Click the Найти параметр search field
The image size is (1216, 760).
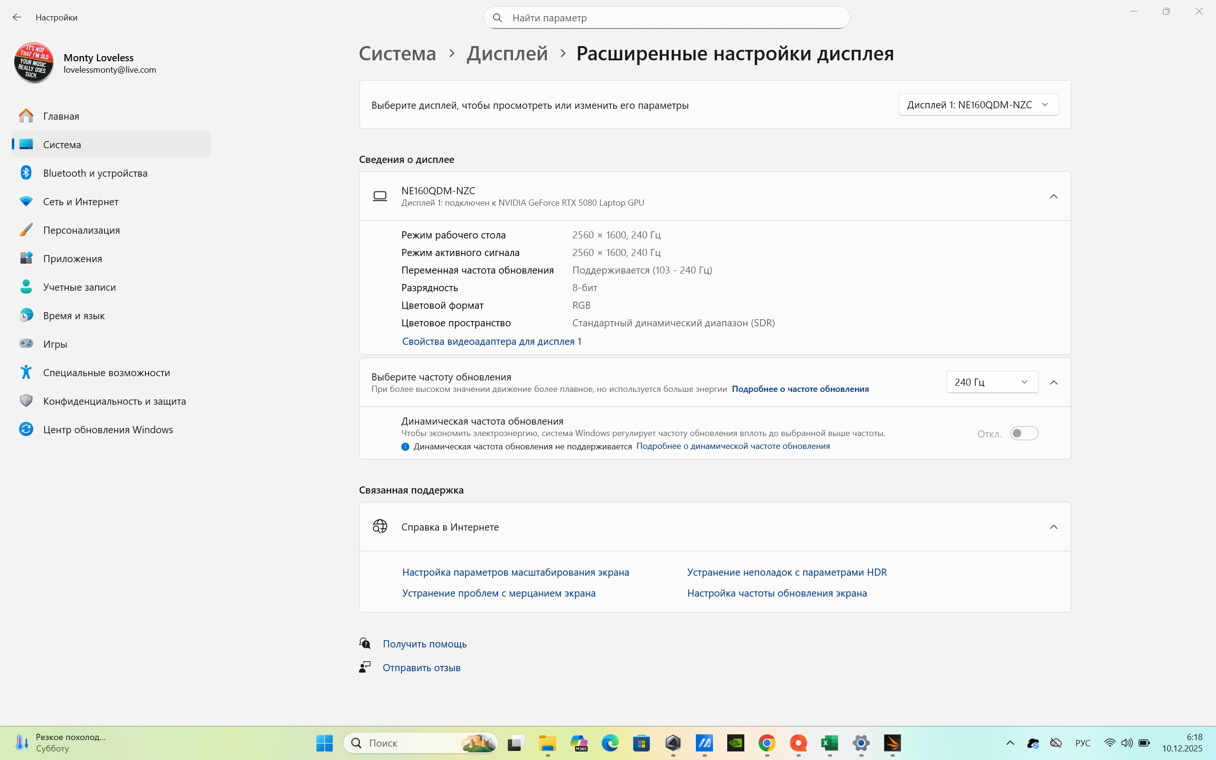coord(666,18)
